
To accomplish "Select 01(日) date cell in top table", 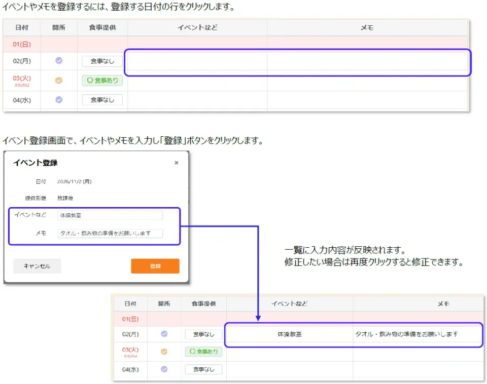I will 22,45.
